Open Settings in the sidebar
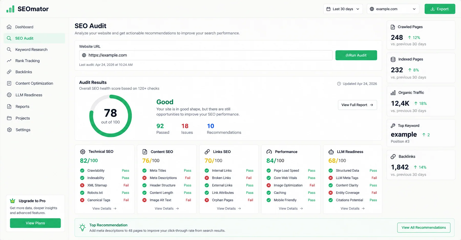 pos(34,130)
